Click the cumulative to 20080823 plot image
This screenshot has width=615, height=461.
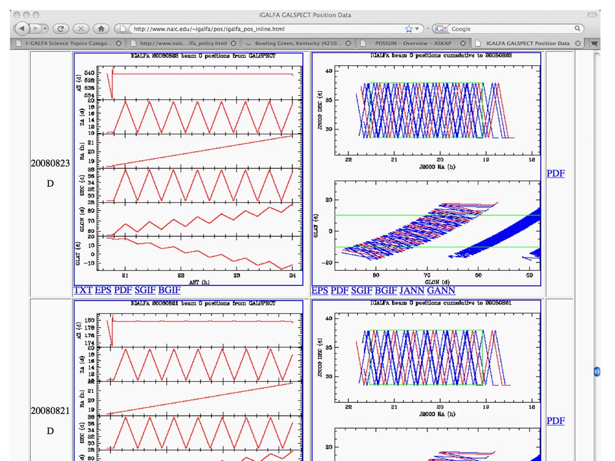tap(426, 169)
